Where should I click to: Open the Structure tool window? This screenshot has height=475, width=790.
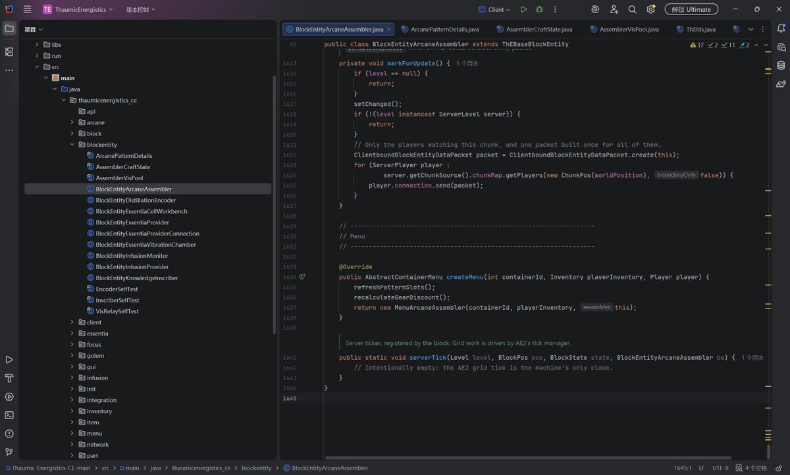(x=9, y=52)
